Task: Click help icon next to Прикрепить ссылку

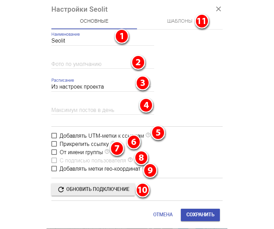Action: click(112, 144)
